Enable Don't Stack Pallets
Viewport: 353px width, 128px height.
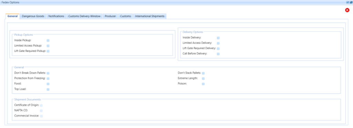click(x=203, y=73)
